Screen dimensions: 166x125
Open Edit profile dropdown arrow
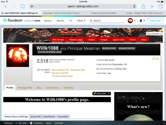click(109, 93)
